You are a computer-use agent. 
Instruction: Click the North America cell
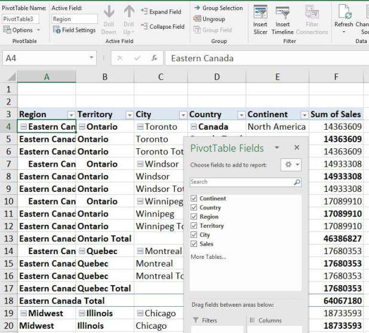(277, 127)
